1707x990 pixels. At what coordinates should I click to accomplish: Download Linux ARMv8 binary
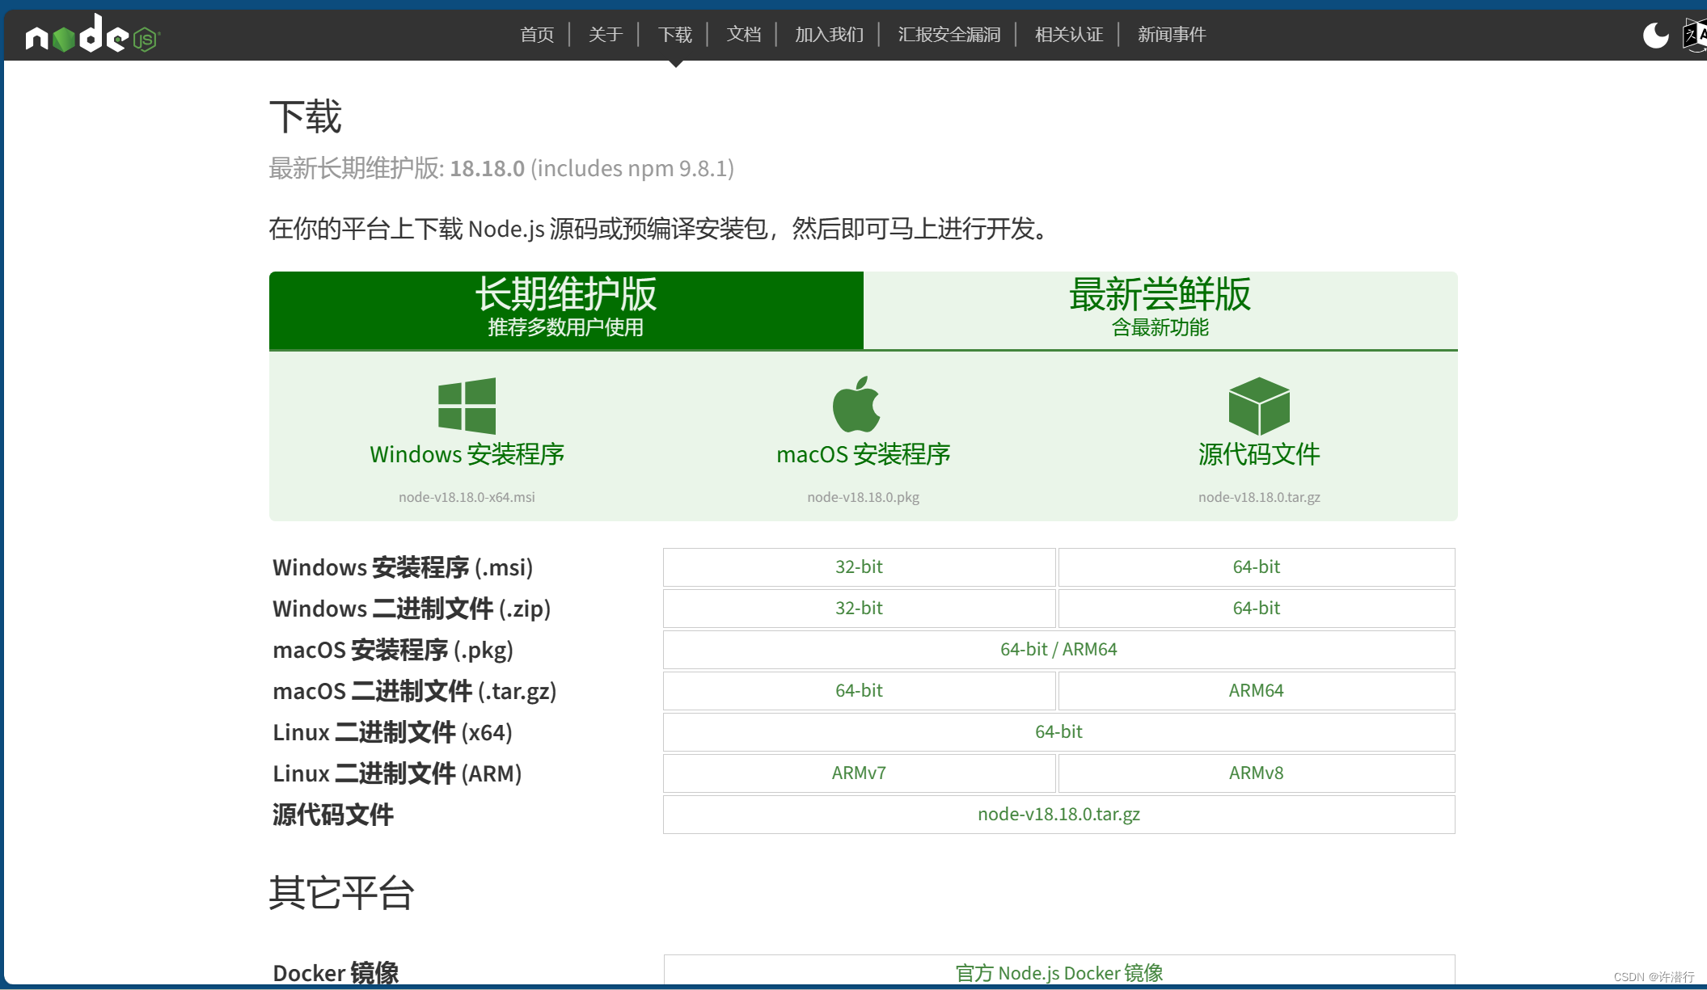(1257, 773)
